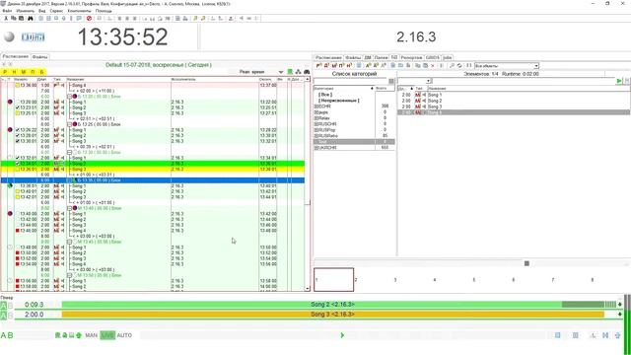Collapse the 13:30 block in the schedule
This screenshot has width=631, height=355.
click(70, 153)
